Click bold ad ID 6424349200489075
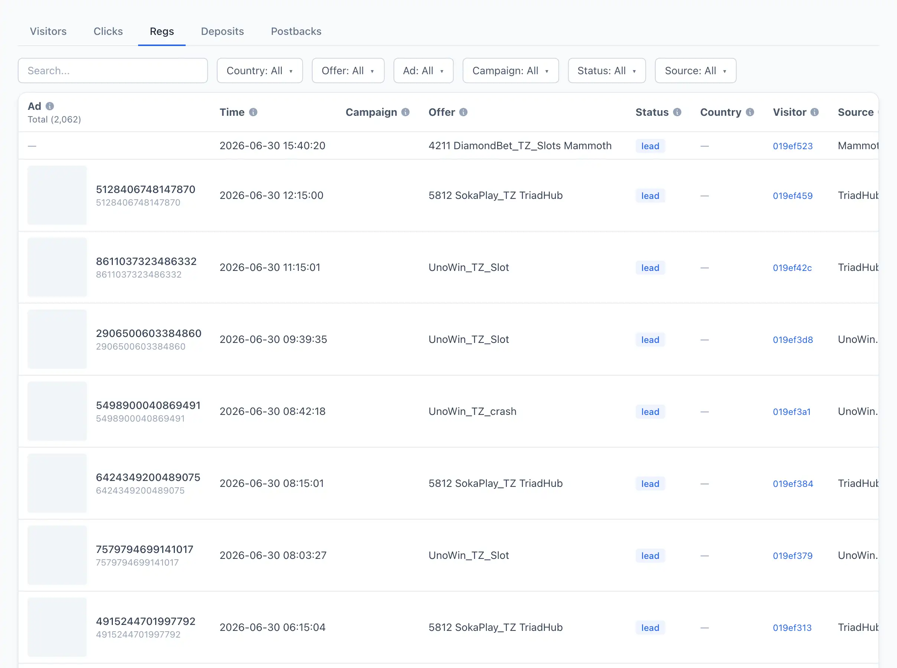 pos(148,477)
